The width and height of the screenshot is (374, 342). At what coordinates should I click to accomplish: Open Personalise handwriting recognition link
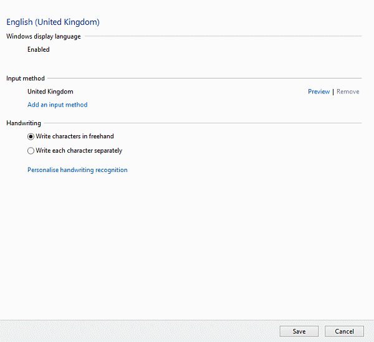pos(77,170)
